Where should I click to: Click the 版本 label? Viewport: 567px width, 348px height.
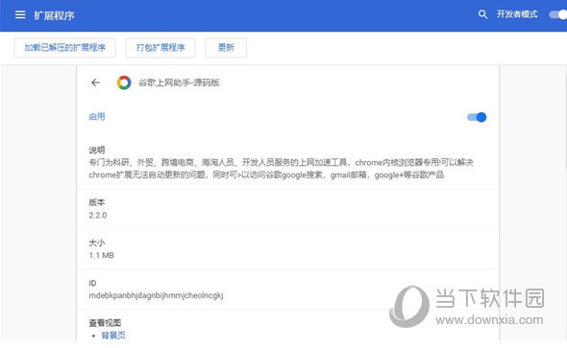pyautogui.click(x=97, y=202)
